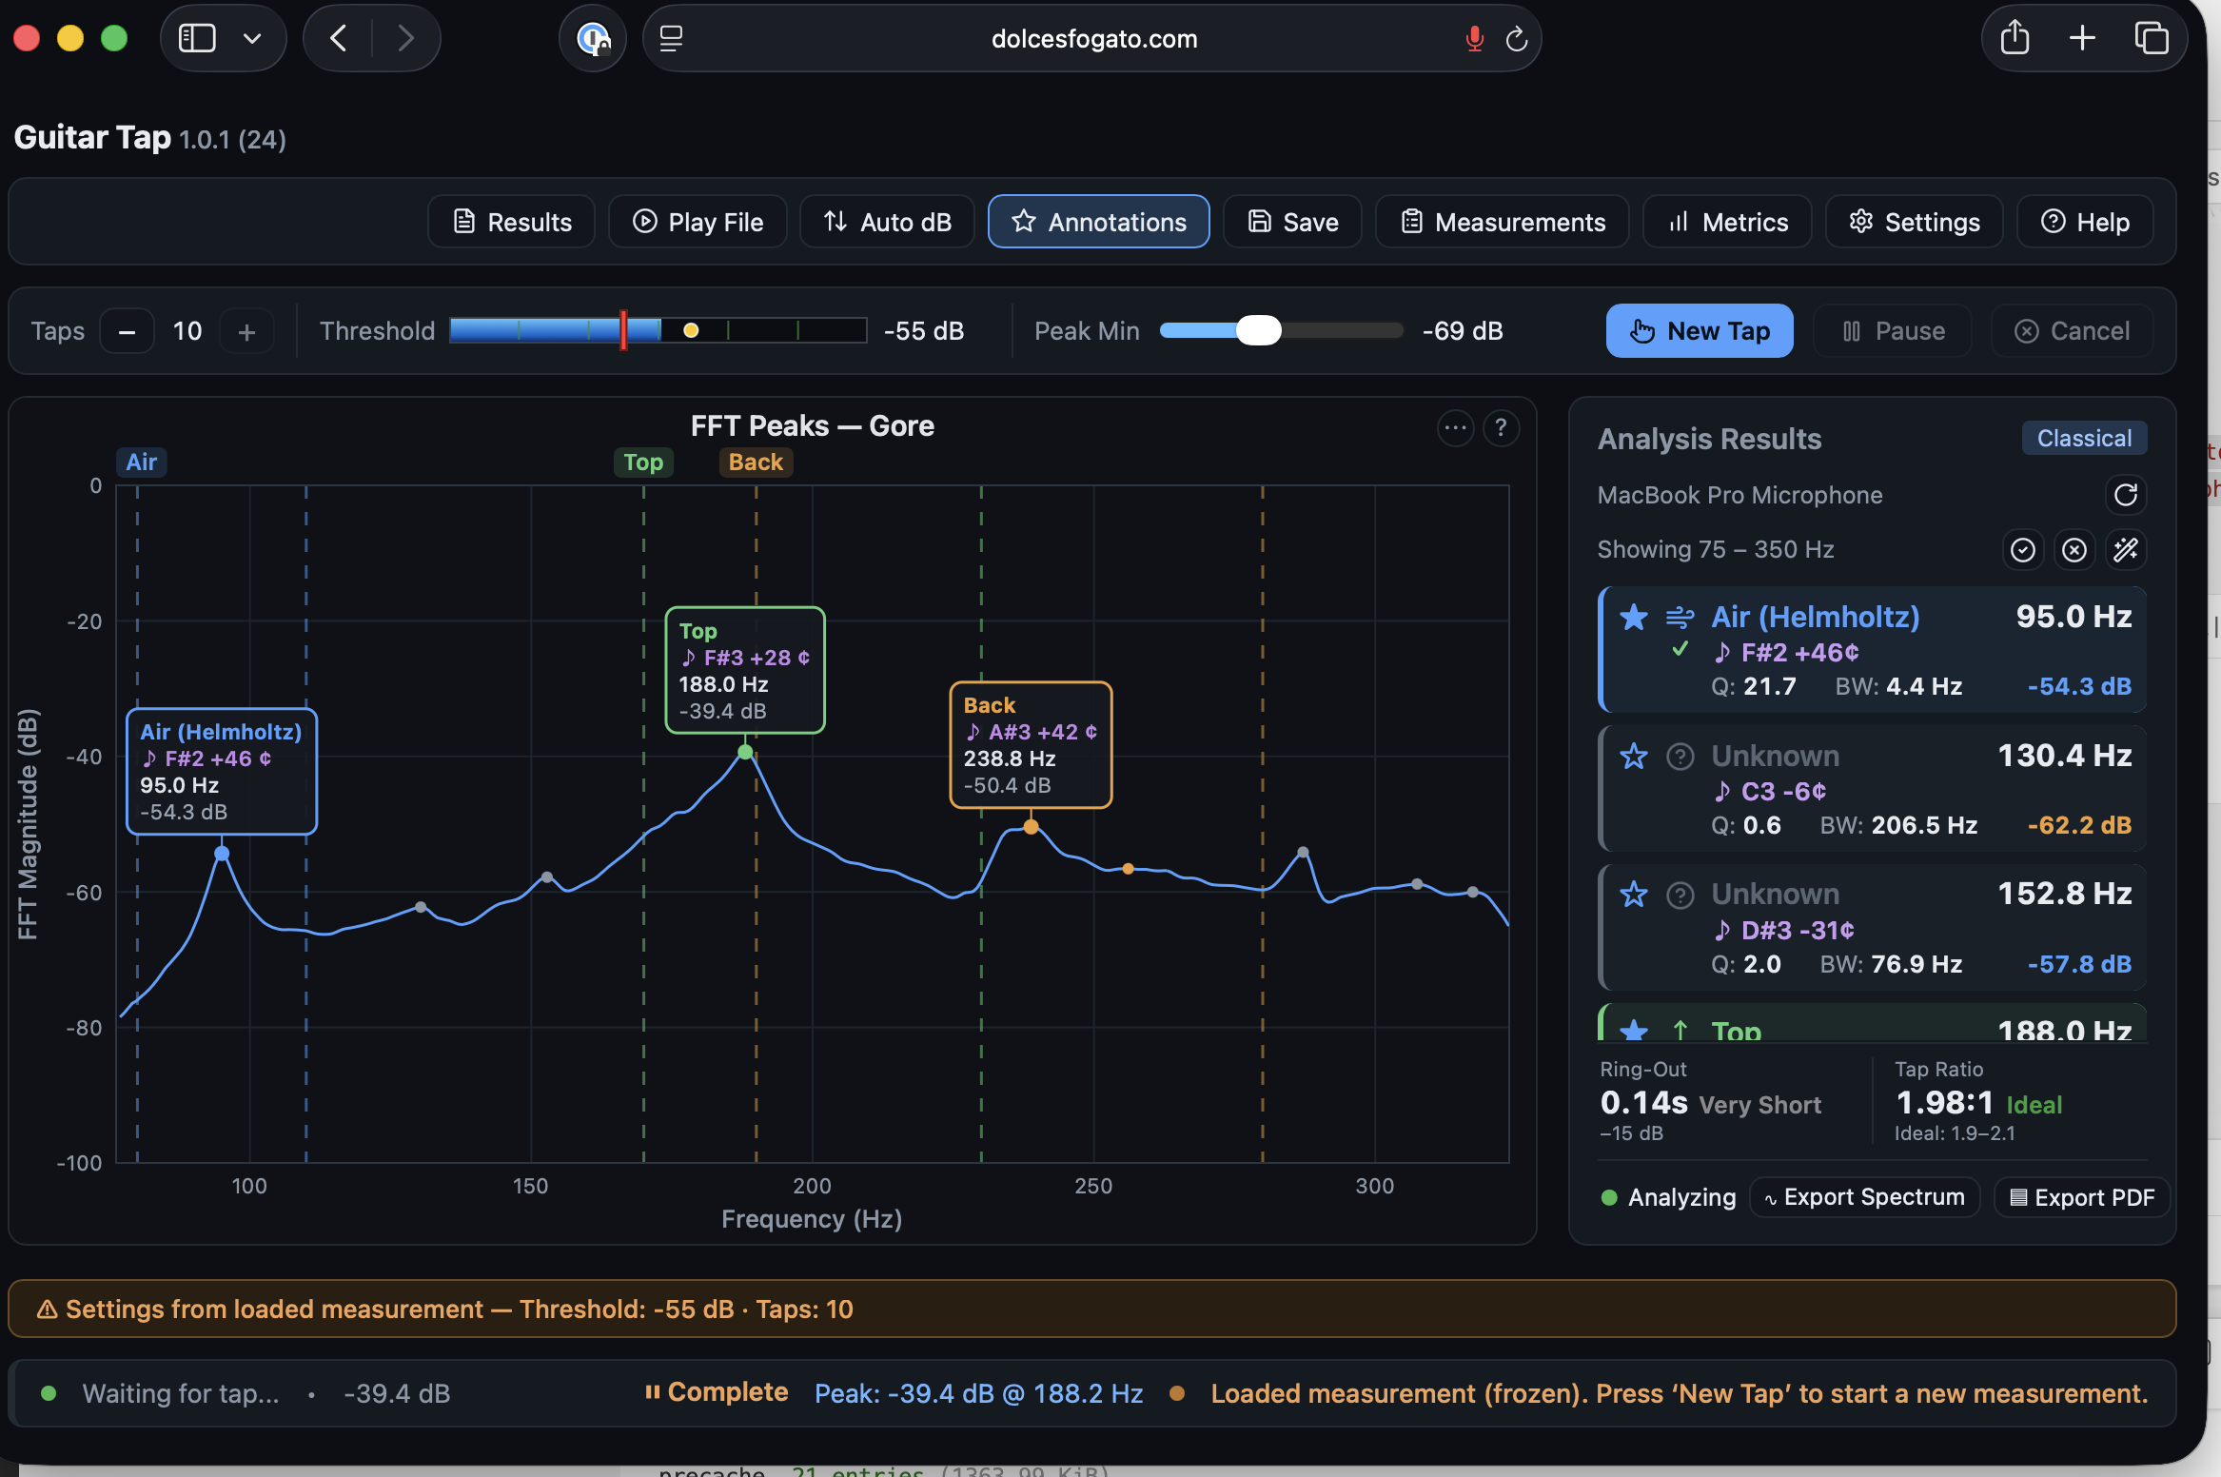Open the Help page
Screen dimensions: 2221x1477
coord(2085,222)
